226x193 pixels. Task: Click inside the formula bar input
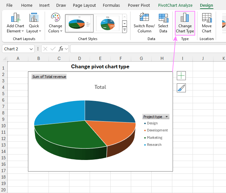(148, 49)
